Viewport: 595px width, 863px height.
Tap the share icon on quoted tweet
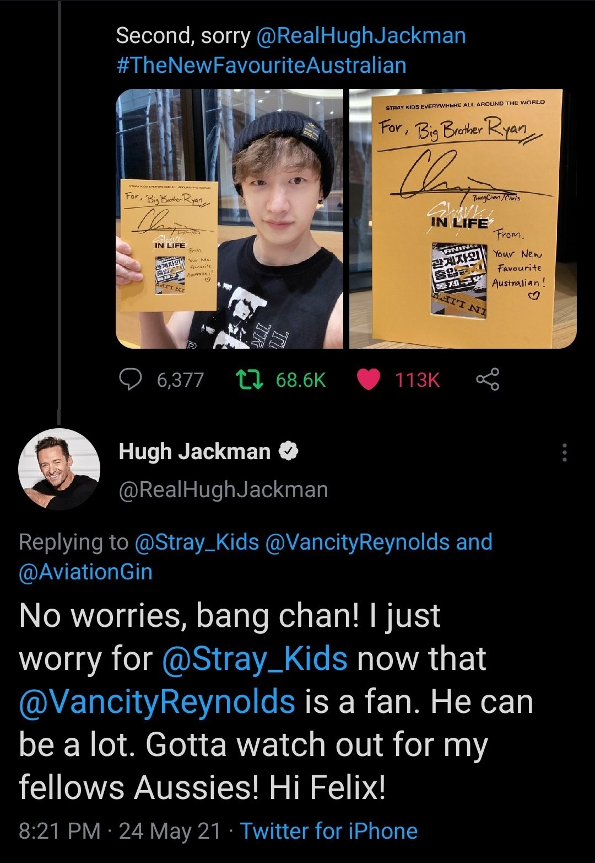coord(488,380)
